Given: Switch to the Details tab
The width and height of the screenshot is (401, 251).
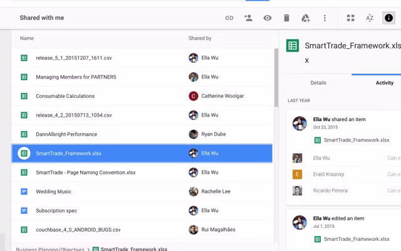Looking at the screenshot, I should coord(318,83).
